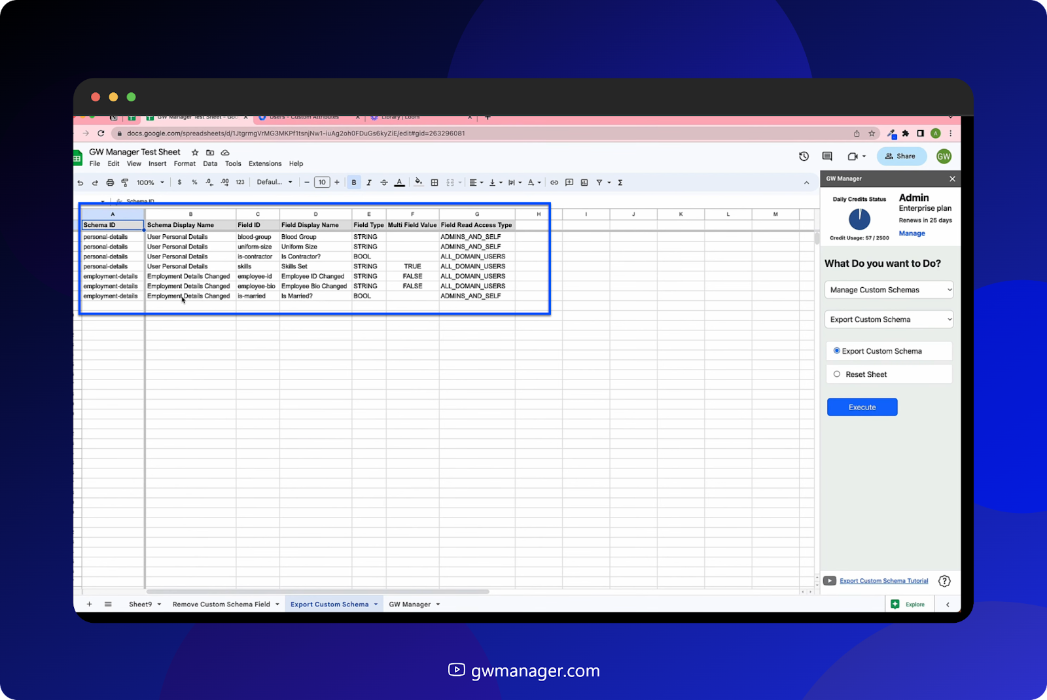Click the Redo arrow in toolbar
1047x700 pixels.
[x=95, y=183]
